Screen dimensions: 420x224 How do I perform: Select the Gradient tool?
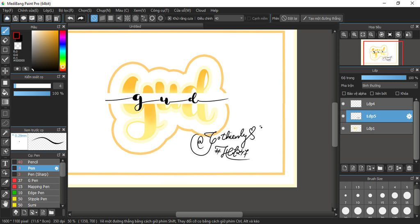pyautogui.click(x=5, y=102)
